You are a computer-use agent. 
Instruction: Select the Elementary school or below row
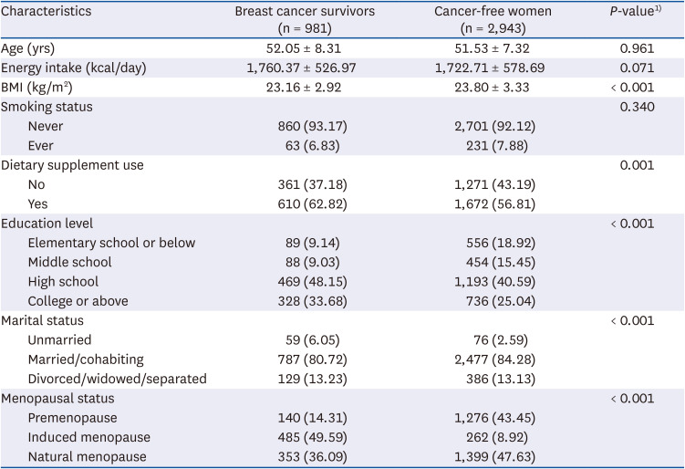pyautogui.click(x=111, y=243)
